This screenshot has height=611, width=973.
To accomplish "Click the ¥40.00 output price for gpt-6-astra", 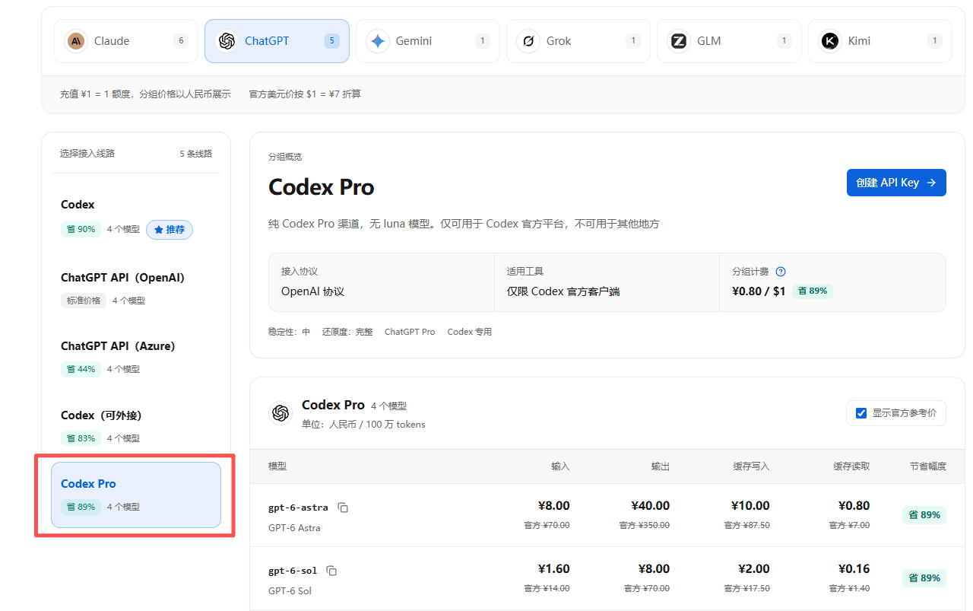I will (650, 506).
